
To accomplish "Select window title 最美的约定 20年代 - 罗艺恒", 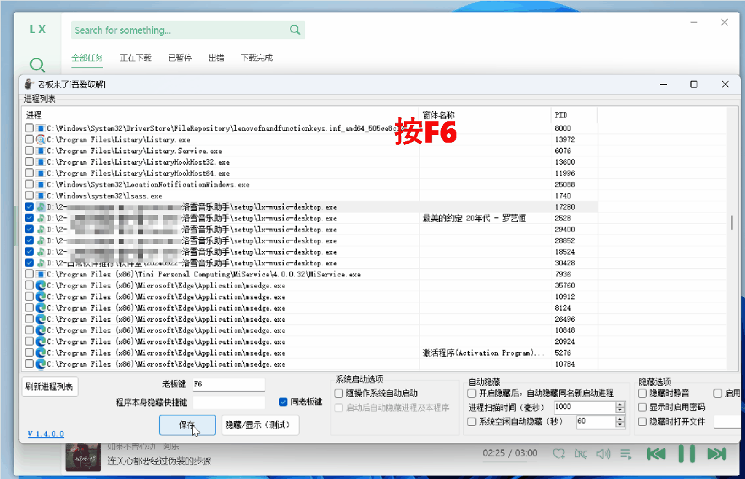I will [474, 218].
